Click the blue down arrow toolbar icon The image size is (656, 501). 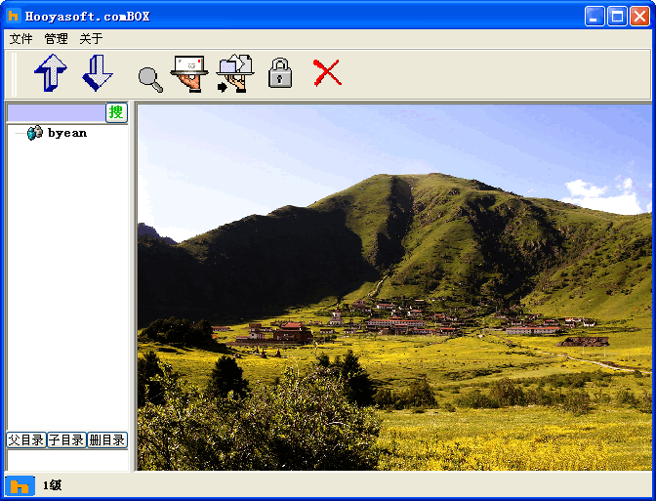point(97,73)
